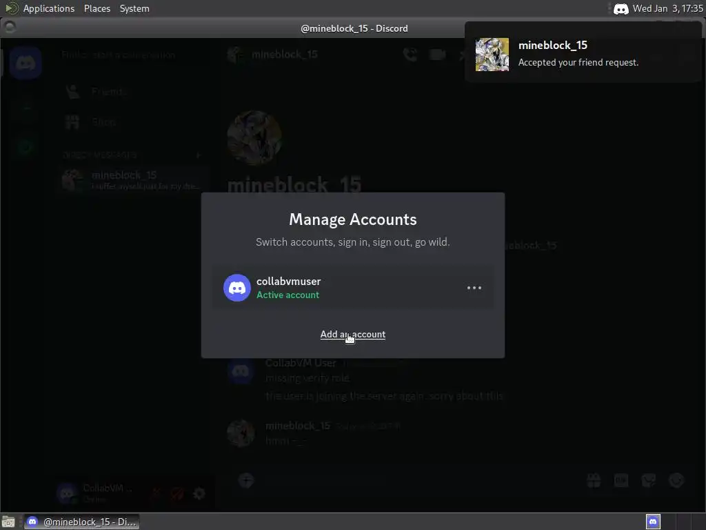The width and height of the screenshot is (706, 530).
Task: Open the mineblock_15 friend request notification
Action: (583, 53)
